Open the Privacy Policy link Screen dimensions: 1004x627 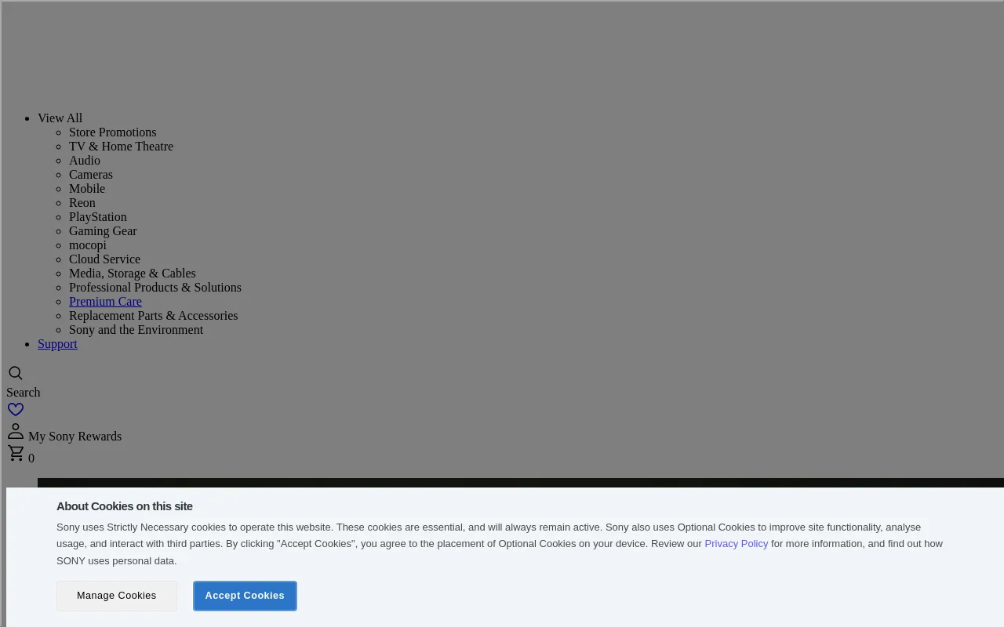pos(736,543)
